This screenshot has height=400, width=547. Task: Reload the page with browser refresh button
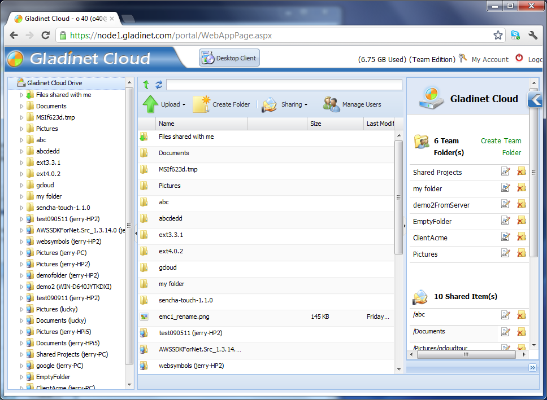(x=45, y=35)
